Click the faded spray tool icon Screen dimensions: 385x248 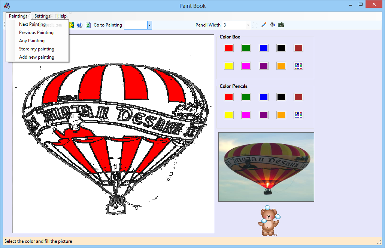click(x=255, y=25)
